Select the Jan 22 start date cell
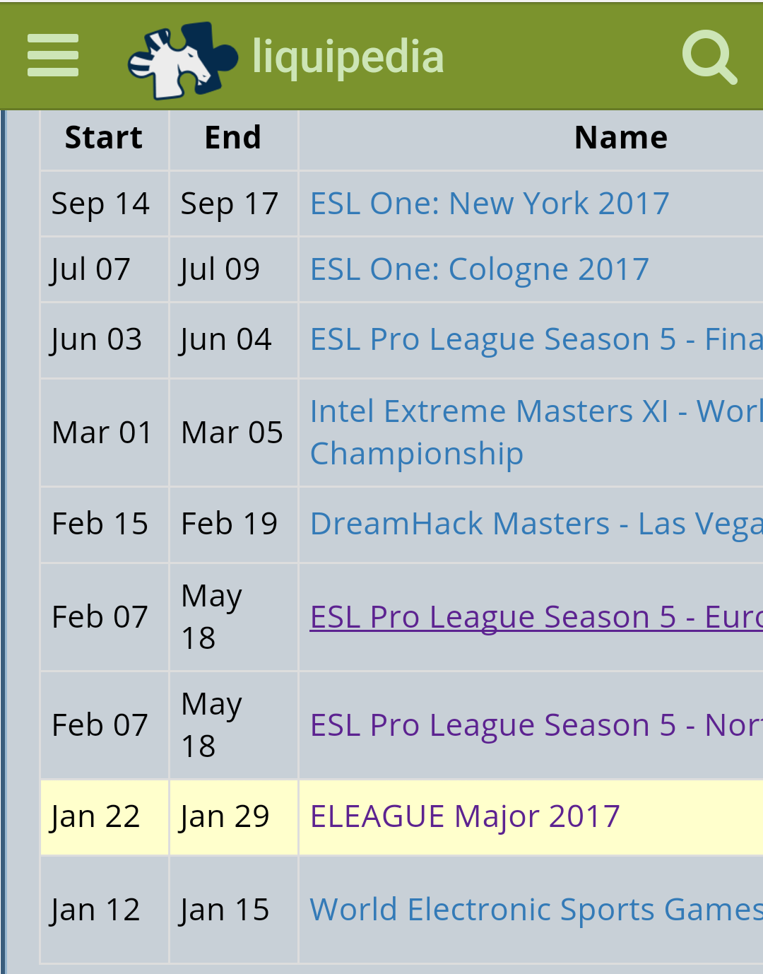Screen dimensions: 763x974 105,817
